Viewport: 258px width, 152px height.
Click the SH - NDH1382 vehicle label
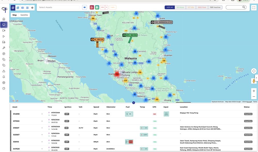point(98,39)
